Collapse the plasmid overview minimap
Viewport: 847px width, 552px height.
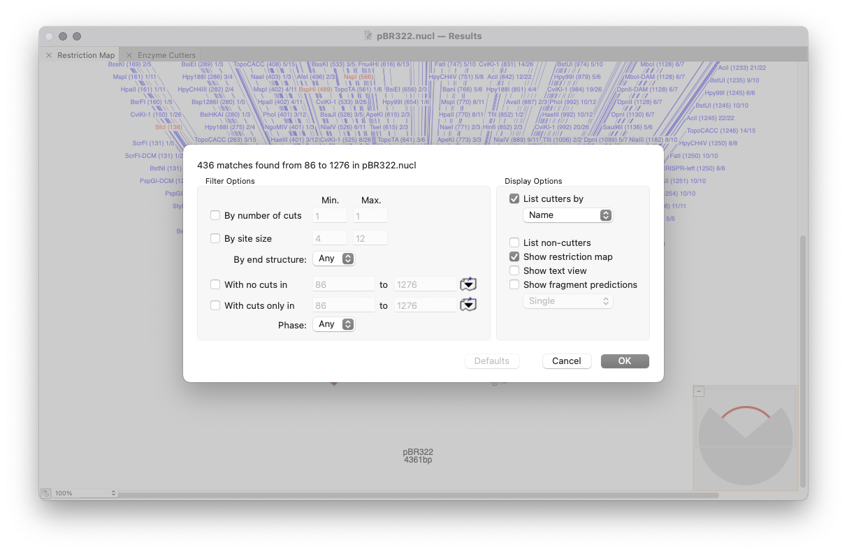699,391
